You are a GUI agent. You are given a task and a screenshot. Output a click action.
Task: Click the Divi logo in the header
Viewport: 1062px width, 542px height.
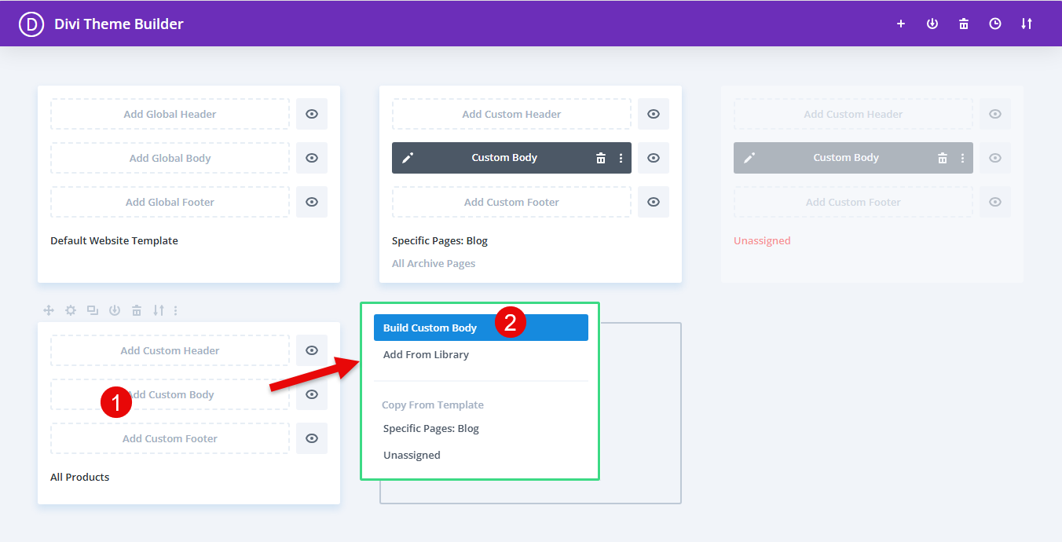coord(32,24)
